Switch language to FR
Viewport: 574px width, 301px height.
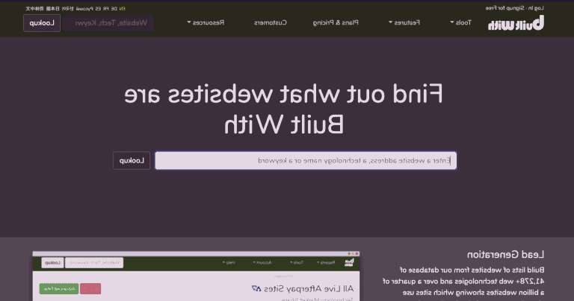point(106,8)
